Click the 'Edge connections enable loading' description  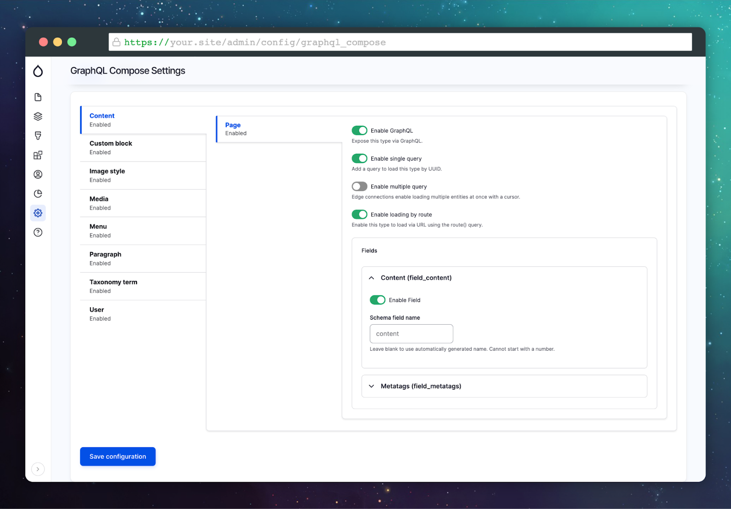pyautogui.click(x=436, y=197)
